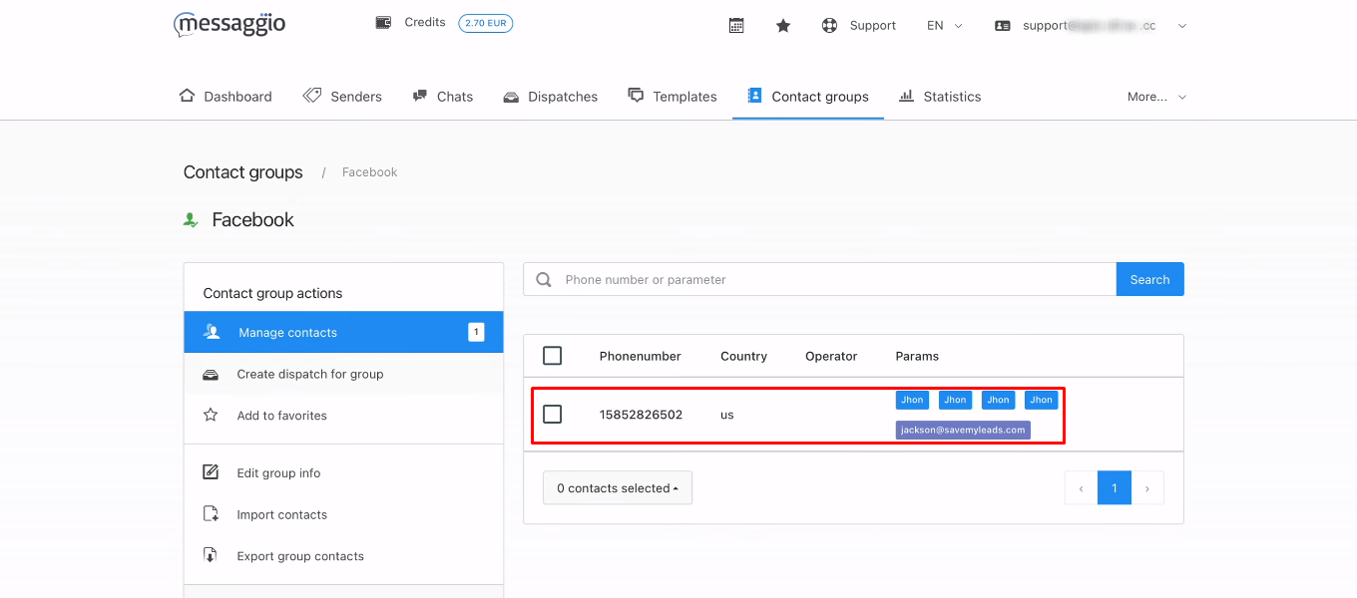Click the Contact groups address book icon
This screenshot has width=1357, height=598.
754,96
